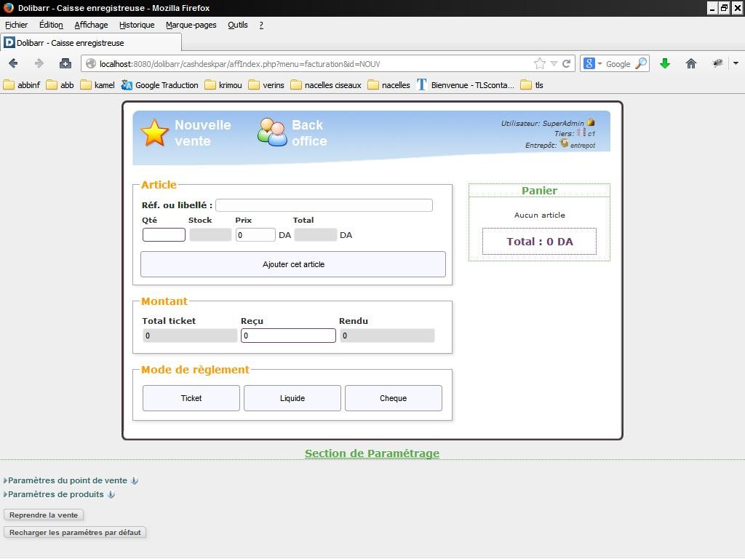
Task: Focus the Réf. ou libellé field
Action: [324, 205]
